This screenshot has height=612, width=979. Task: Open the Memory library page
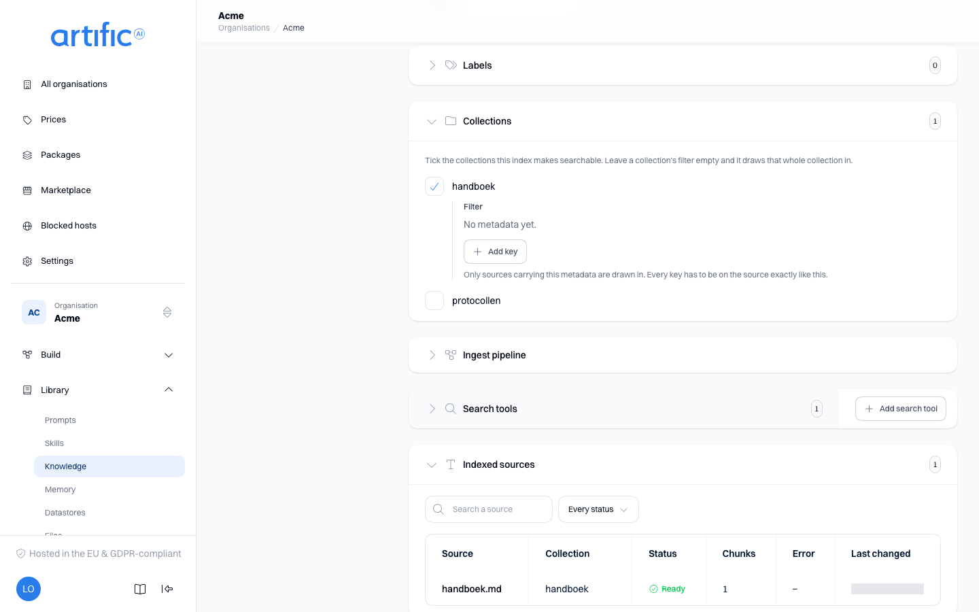pyautogui.click(x=109, y=490)
